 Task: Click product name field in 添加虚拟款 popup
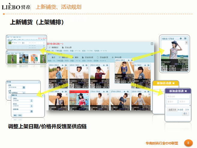178,97
